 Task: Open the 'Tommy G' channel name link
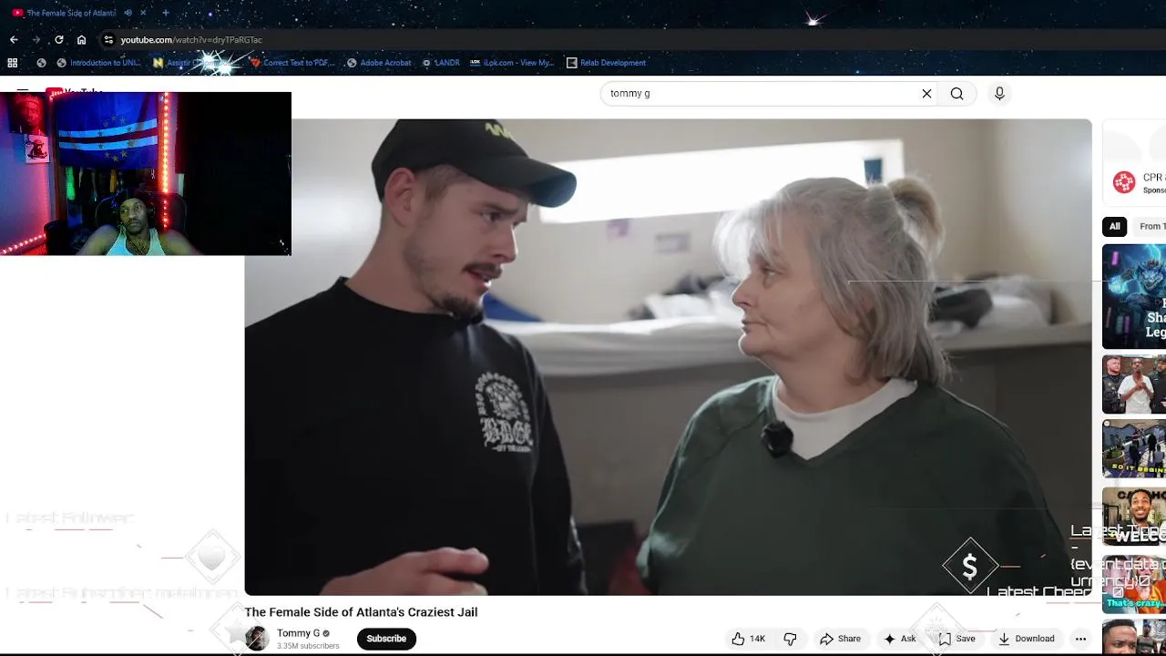tap(298, 633)
